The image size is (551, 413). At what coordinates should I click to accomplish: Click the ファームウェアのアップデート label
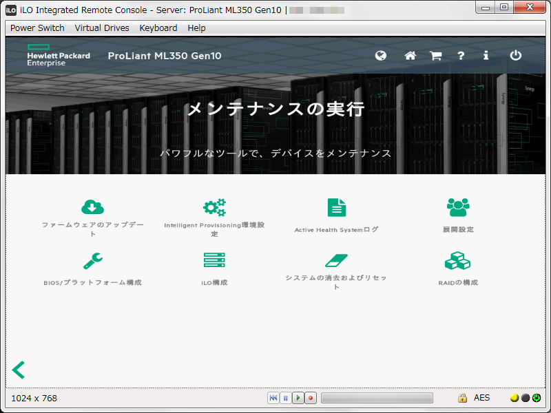tap(93, 229)
